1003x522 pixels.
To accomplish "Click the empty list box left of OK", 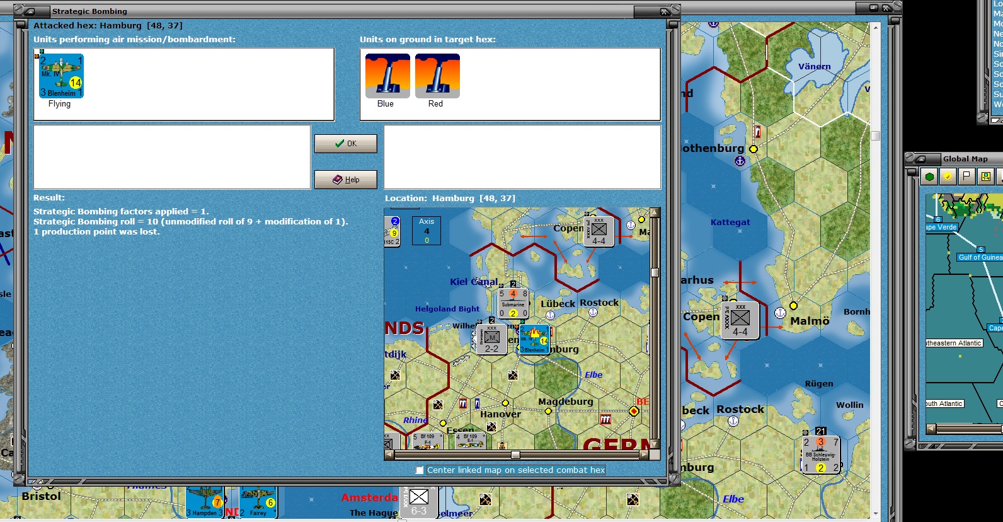I will pos(172,157).
